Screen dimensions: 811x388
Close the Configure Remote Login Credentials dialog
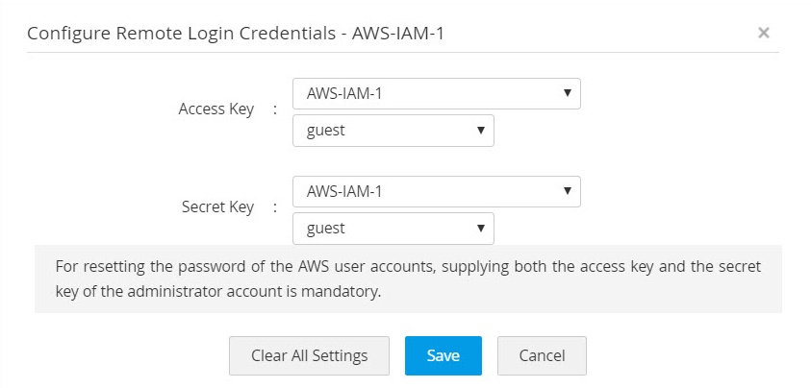click(x=763, y=33)
